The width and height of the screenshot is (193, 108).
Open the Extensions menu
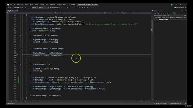53,5
